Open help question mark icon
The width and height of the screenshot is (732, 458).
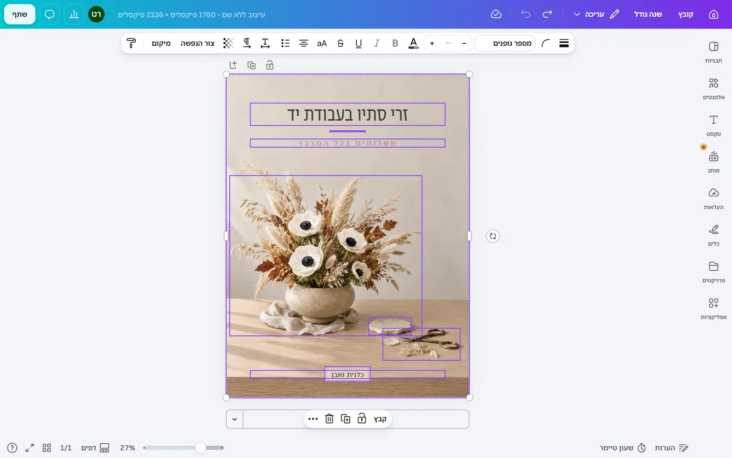[12, 448]
